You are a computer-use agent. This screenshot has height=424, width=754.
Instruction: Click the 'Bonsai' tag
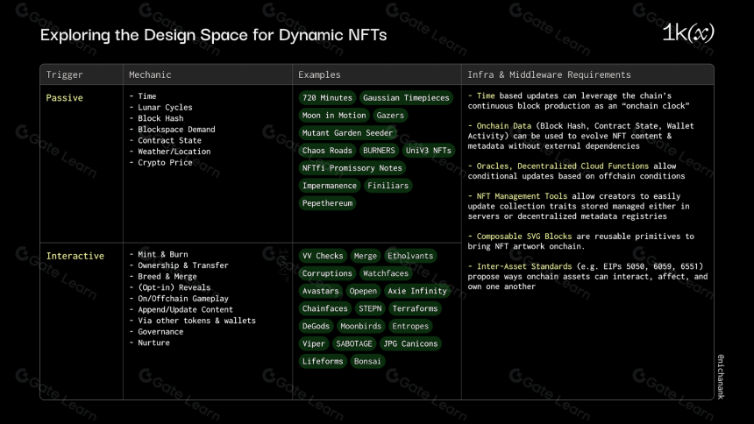pos(366,361)
